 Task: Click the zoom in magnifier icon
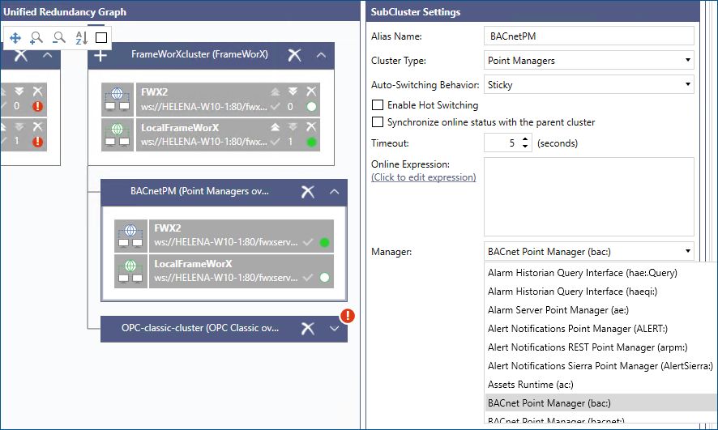[36, 37]
